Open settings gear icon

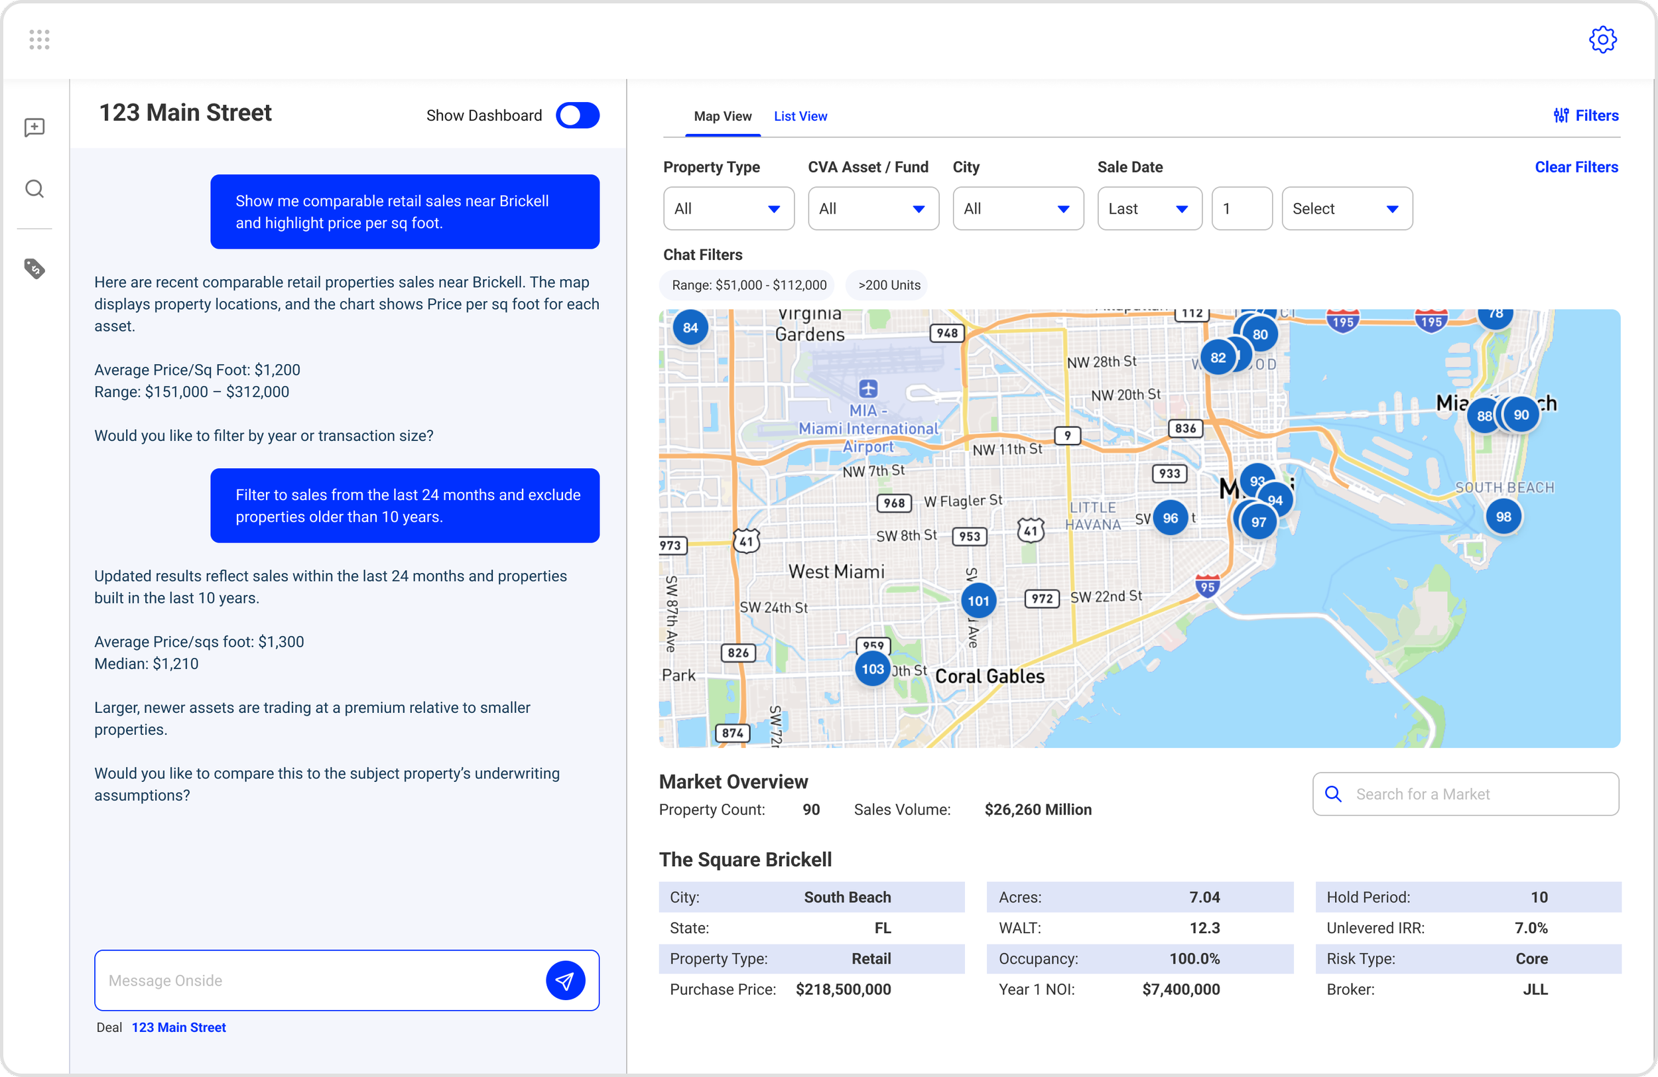(1602, 40)
